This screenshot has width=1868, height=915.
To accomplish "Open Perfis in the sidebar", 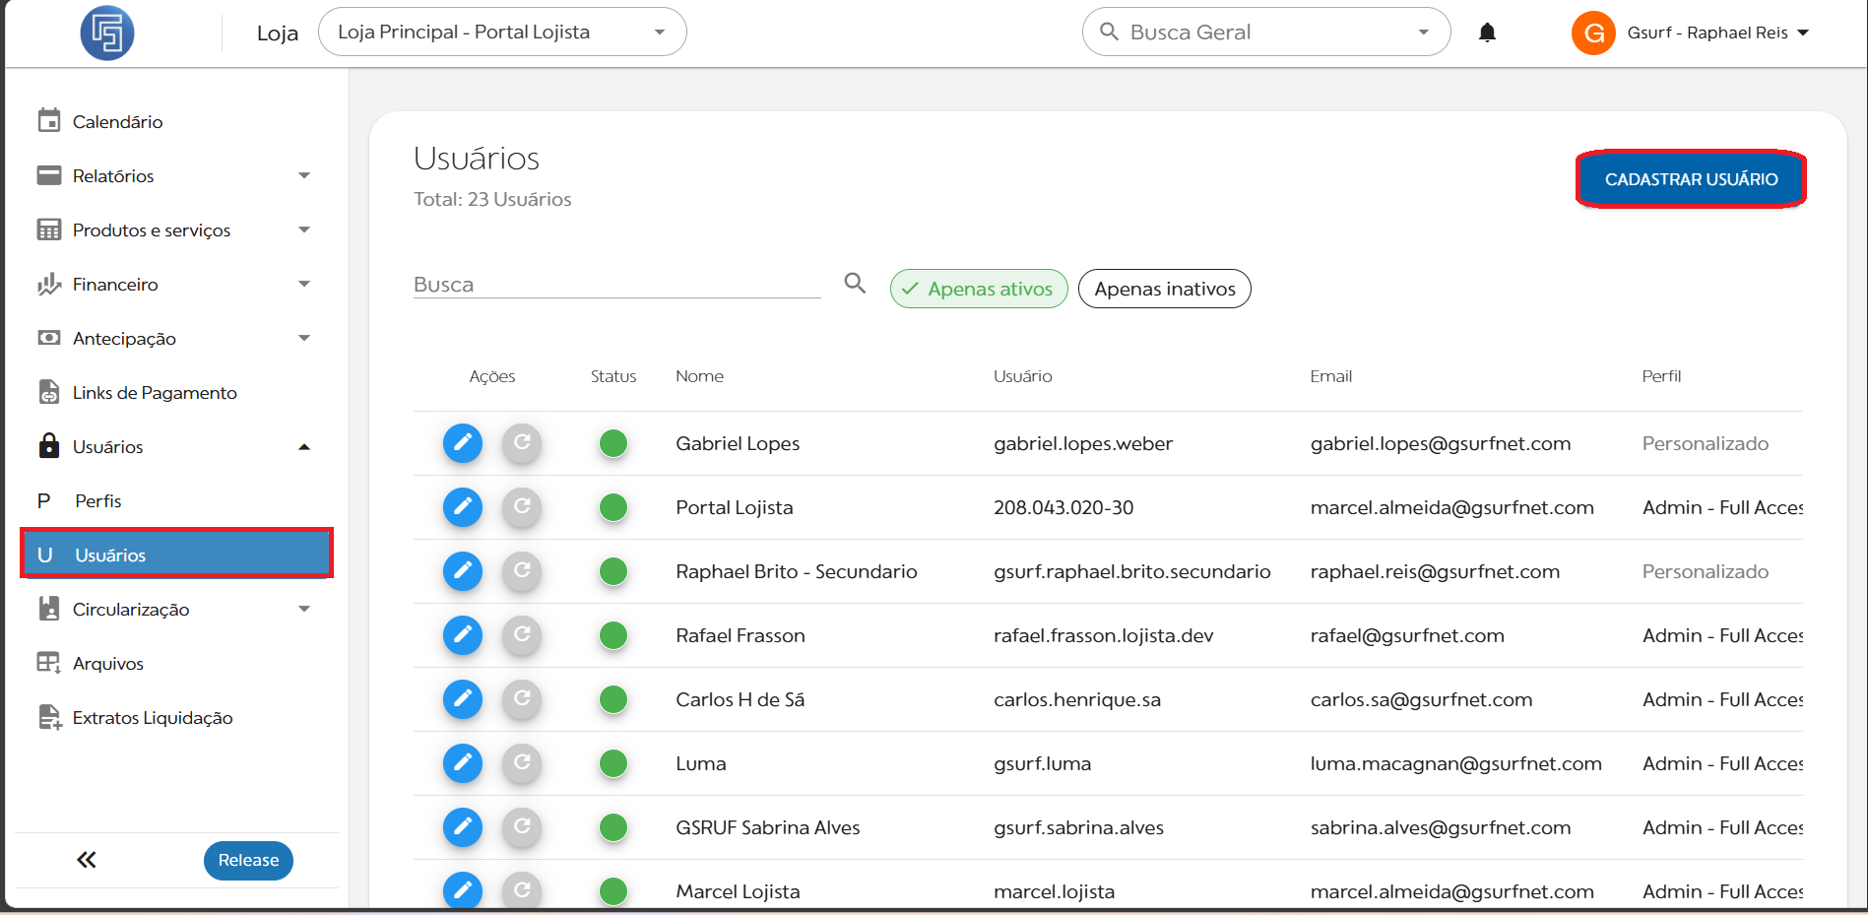I will [x=98, y=501].
